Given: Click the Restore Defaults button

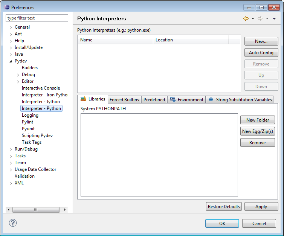Looking at the screenshot, I should coord(224,207).
